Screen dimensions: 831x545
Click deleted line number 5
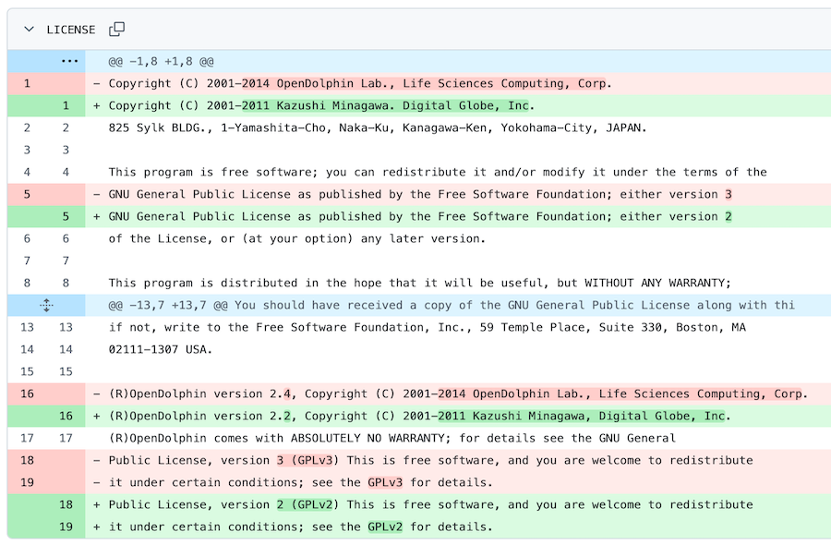27,194
